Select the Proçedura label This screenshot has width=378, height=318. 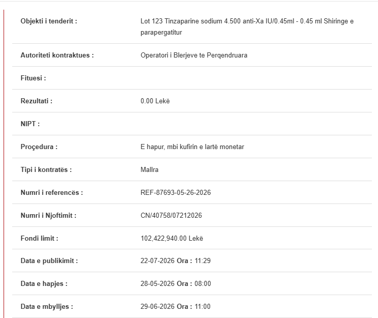coord(39,147)
